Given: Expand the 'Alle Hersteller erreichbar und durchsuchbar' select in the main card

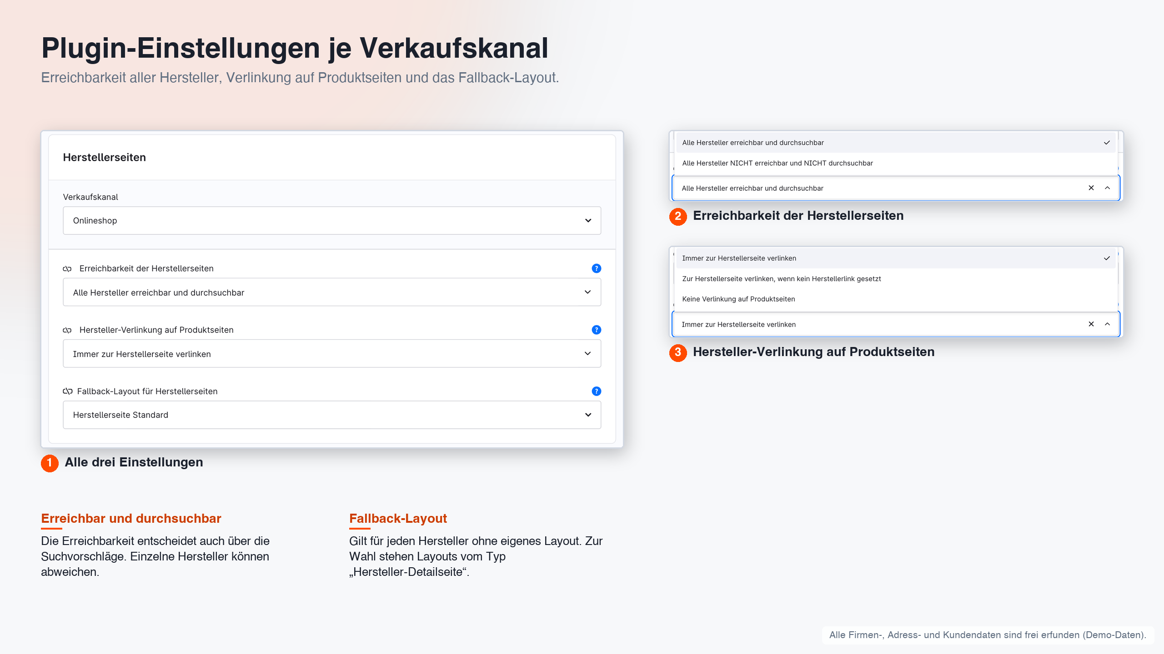Looking at the screenshot, I should click(x=332, y=292).
